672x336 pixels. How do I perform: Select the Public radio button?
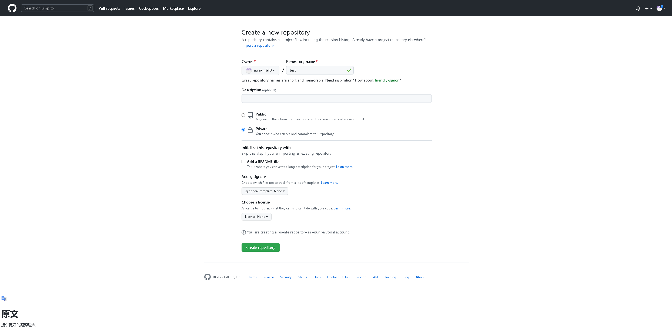point(243,115)
